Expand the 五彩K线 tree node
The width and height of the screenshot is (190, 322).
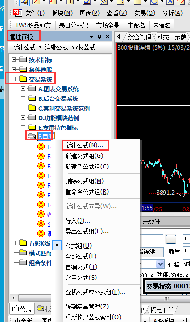click(x=14, y=243)
